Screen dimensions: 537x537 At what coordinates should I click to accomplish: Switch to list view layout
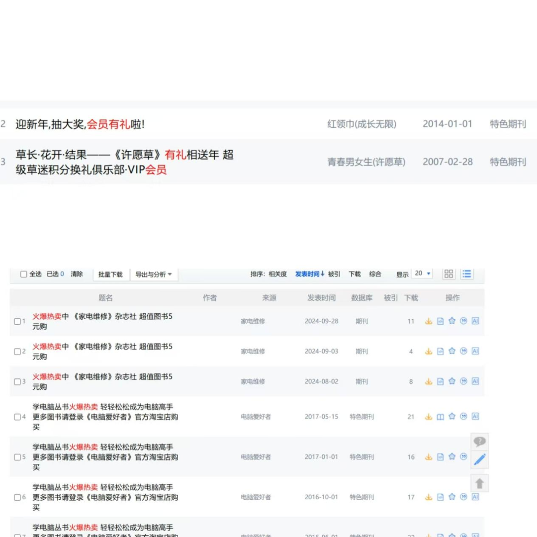pyautogui.click(x=467, y=274)
